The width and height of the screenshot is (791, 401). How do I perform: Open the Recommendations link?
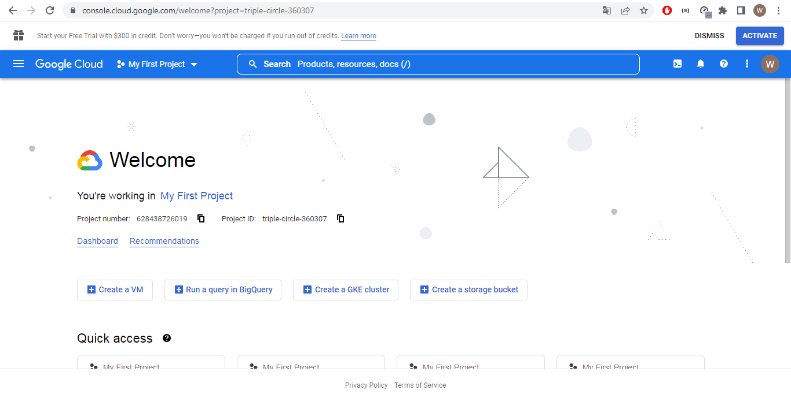164,241
